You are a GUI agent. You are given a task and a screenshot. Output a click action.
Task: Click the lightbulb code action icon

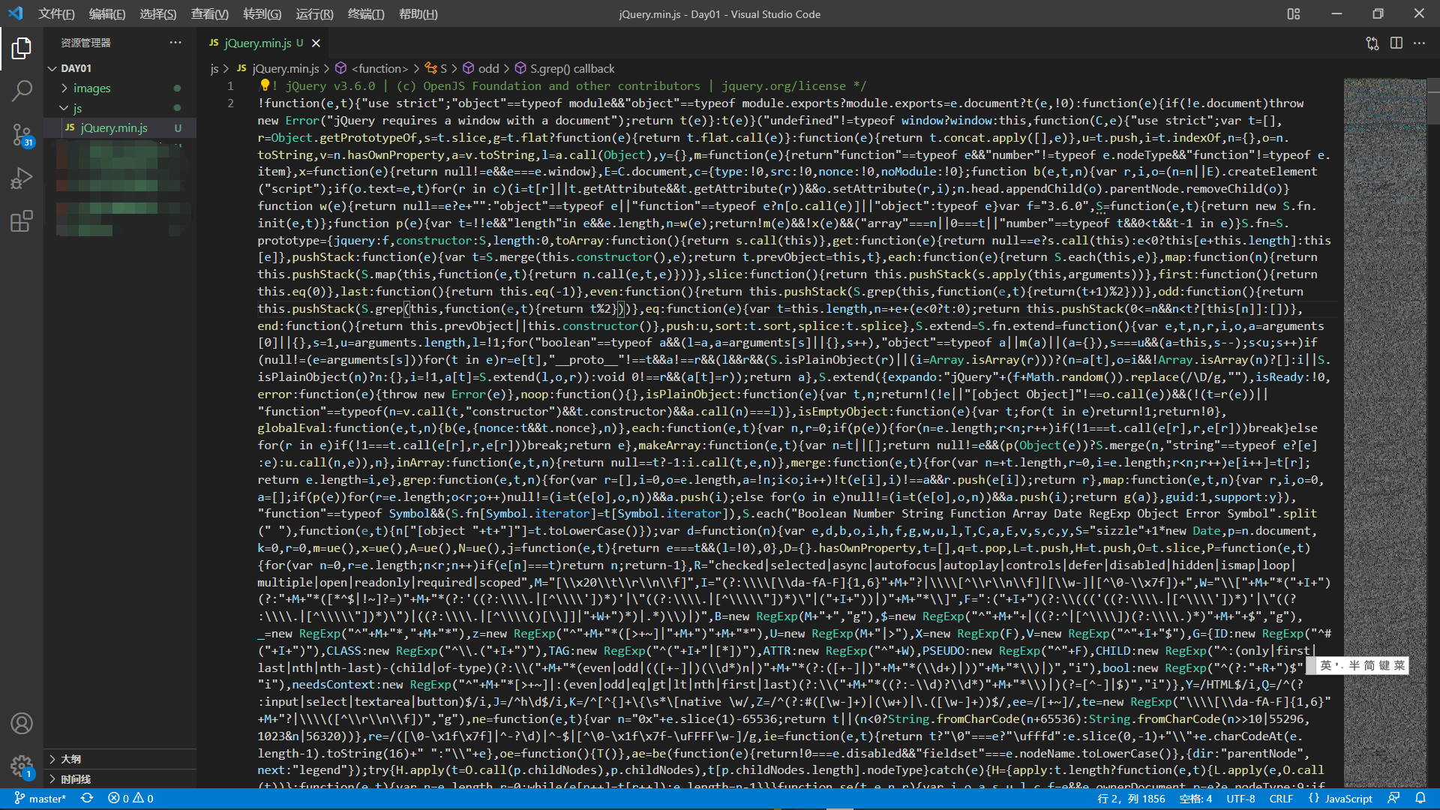pos(265,85)
